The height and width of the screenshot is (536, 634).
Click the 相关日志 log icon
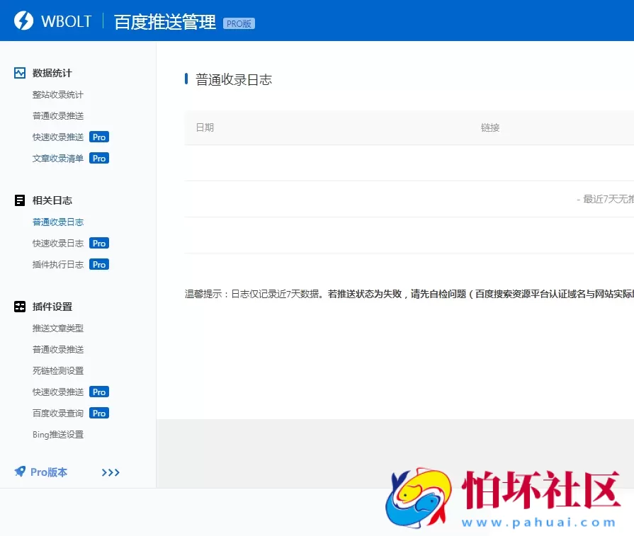19,200
